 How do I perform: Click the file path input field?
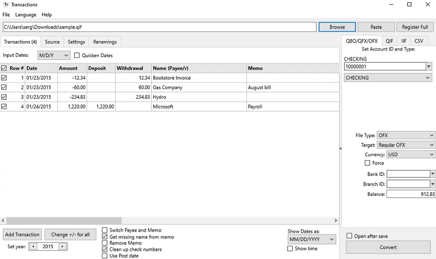pos(159,27)
